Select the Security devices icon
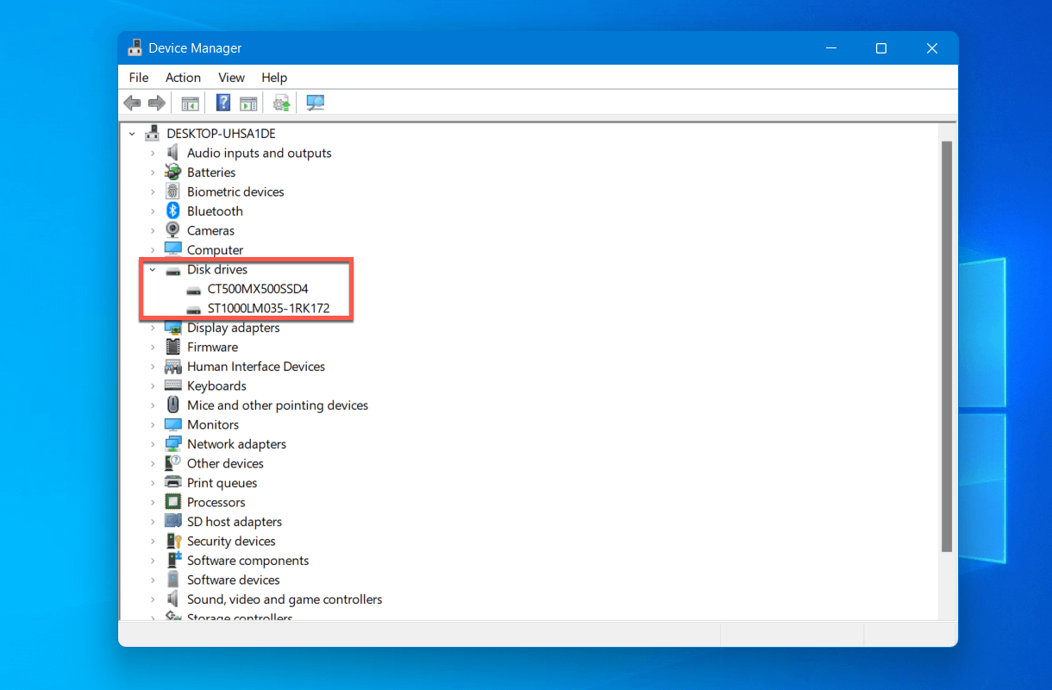 173,541
